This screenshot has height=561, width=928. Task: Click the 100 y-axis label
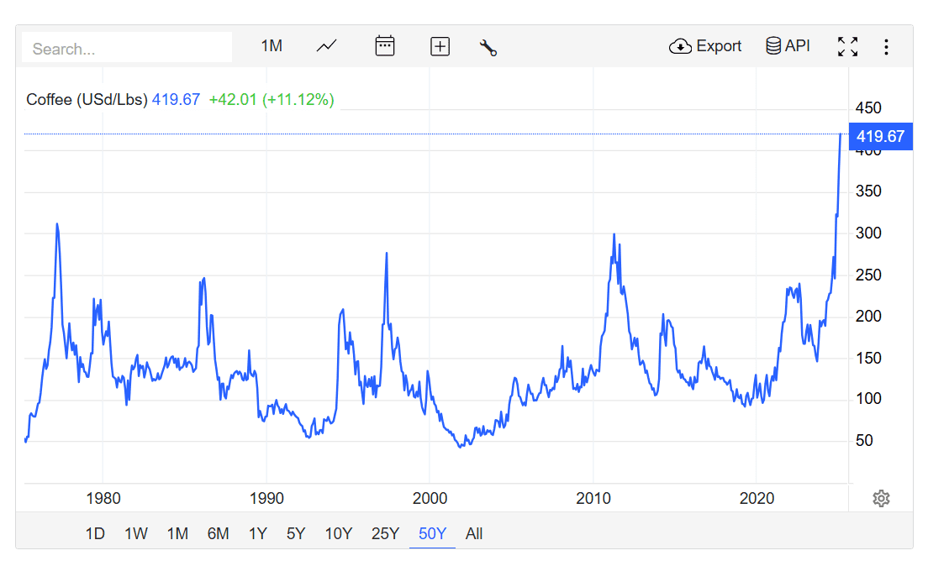[x=868, y=398]
